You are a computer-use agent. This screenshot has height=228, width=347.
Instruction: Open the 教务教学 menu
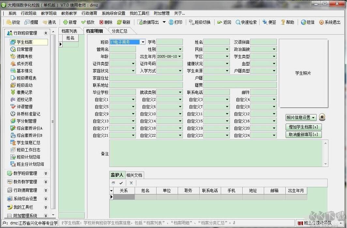pos(69,13)
